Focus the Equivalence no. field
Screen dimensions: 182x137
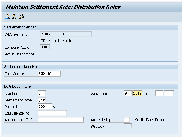tap(52, 113)
